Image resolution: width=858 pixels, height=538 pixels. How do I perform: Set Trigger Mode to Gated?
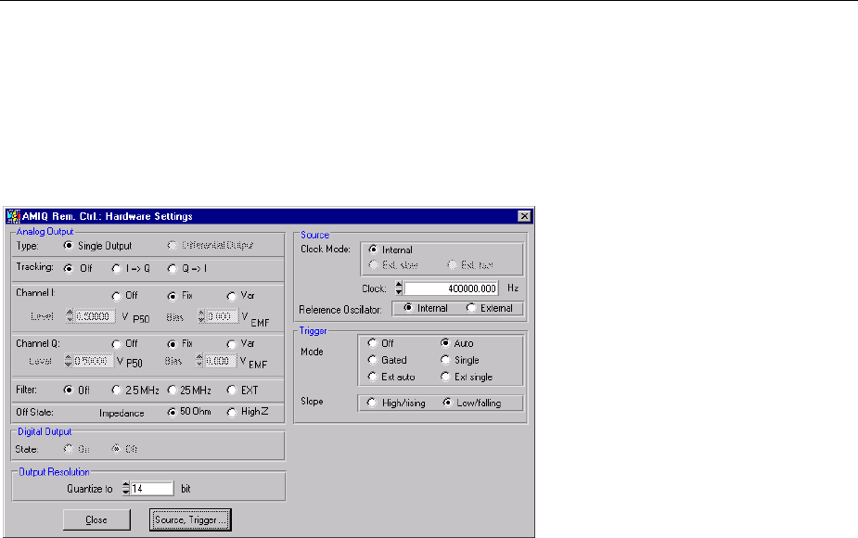(x=373, y=360)
